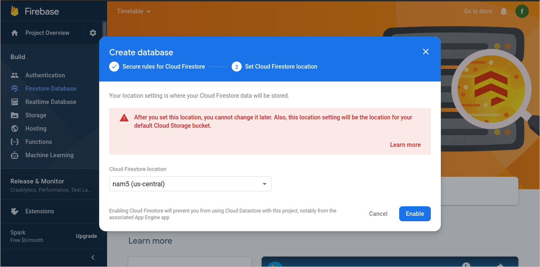Expand the Timetable project selector

(134, 11)
